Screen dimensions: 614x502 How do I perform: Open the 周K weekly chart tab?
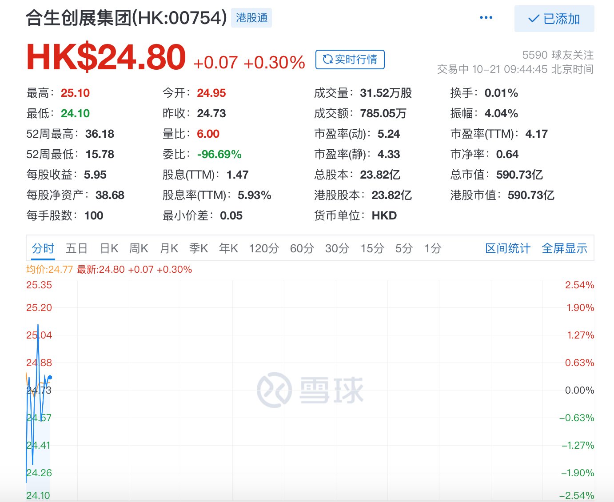(139, 248)
